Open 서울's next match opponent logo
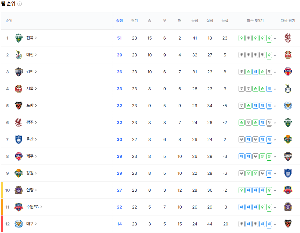 pyautogui.click(x=288, y=89)
